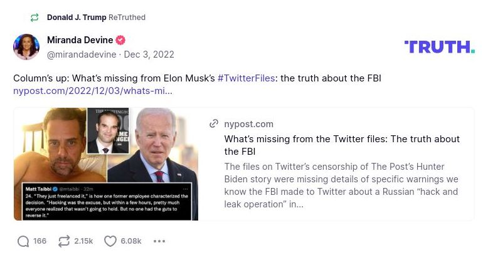Open the nypost.com article URL link

92,91
